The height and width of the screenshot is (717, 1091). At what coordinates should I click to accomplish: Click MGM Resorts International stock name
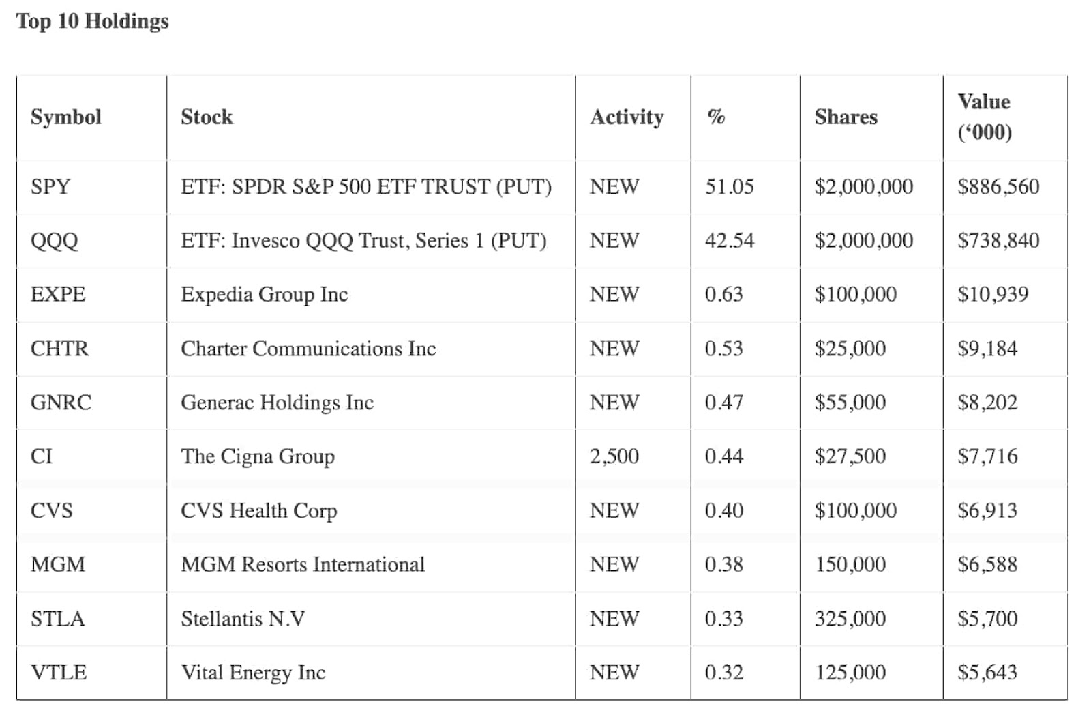pyautogui.click(x=303, y=564)
